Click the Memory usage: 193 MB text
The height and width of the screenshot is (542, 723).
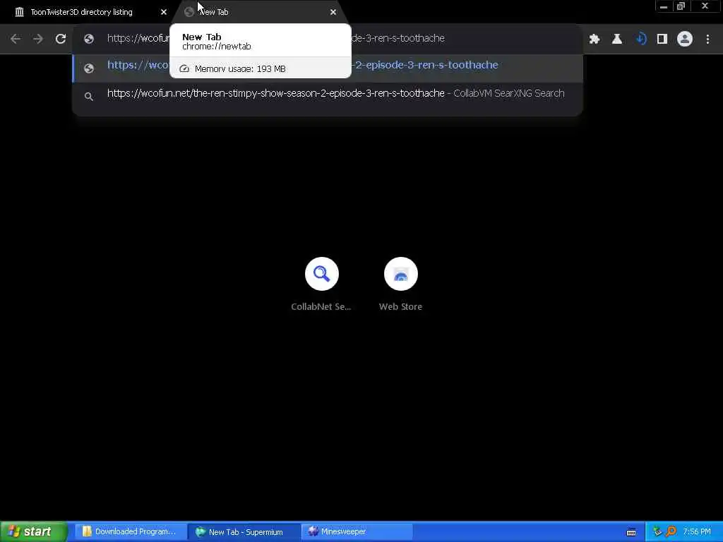click(240, 68)
